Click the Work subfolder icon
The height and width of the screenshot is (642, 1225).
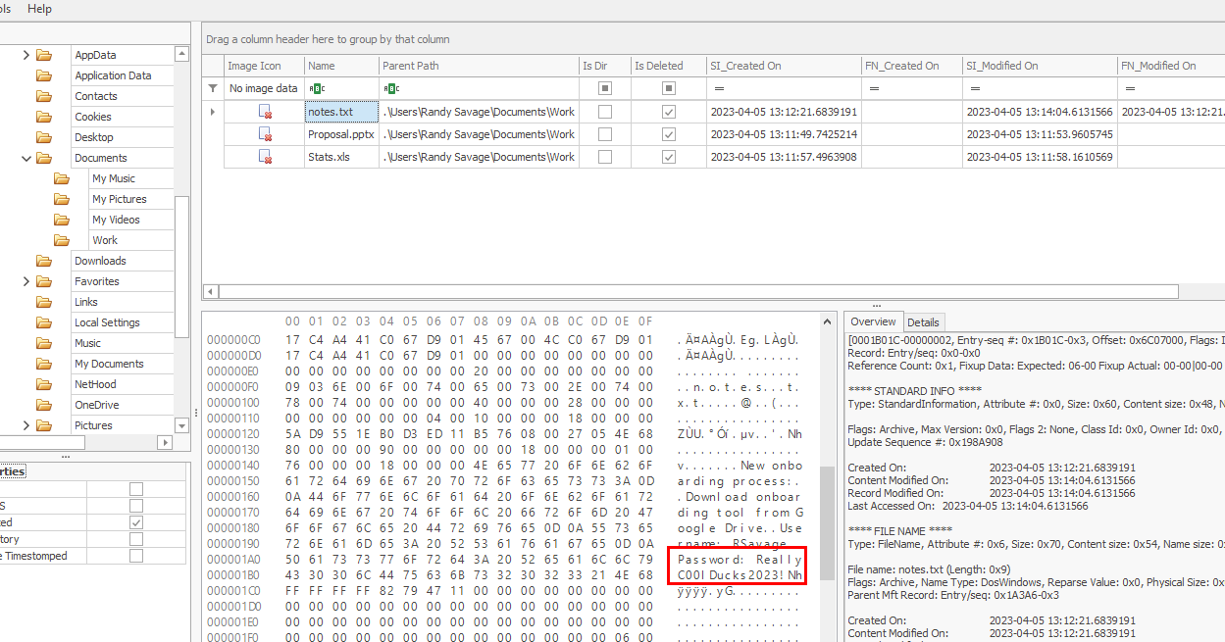62,240
